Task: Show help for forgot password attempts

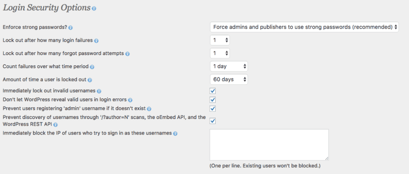Action: (127, 54)
